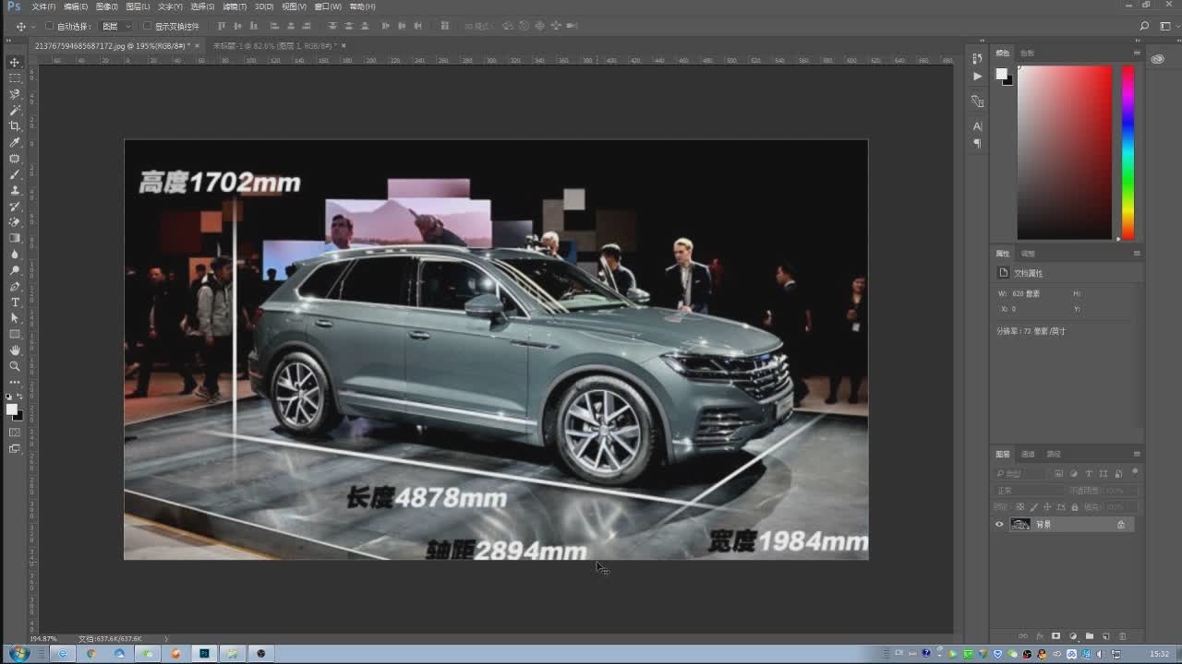Select the Gradient tool

[15, 238]
